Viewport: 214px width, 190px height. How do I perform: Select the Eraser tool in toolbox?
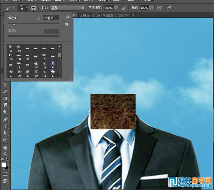(x=5, y=92)
